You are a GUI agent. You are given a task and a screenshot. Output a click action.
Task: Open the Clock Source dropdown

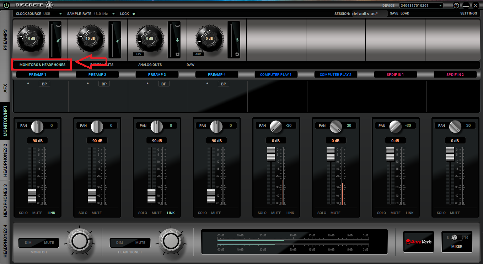[60, 14]
